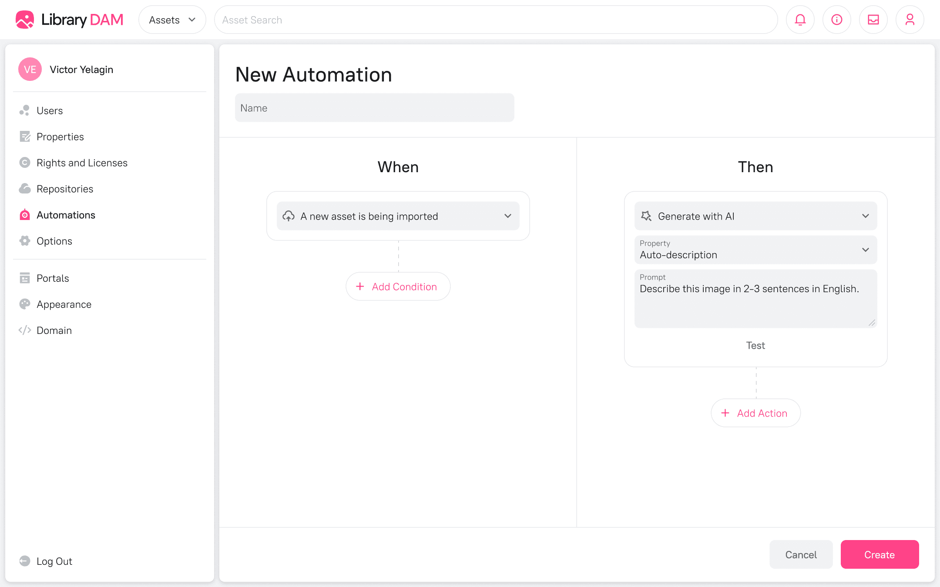Click the Test link below the prompt
The width and height of the screenshot is (940, 587).
755,346
